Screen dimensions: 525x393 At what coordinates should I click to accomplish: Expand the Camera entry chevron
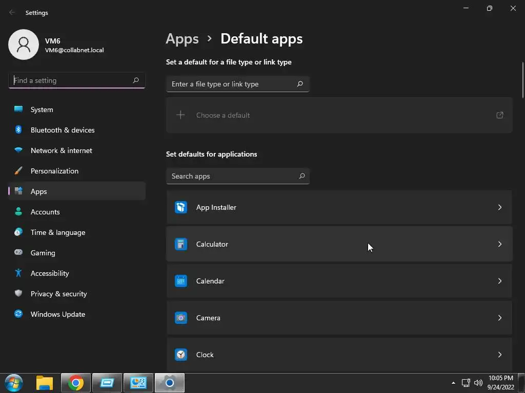[500, 318]
